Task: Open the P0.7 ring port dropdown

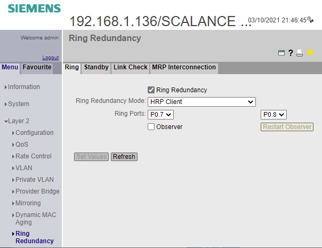Action: [161, 114]
